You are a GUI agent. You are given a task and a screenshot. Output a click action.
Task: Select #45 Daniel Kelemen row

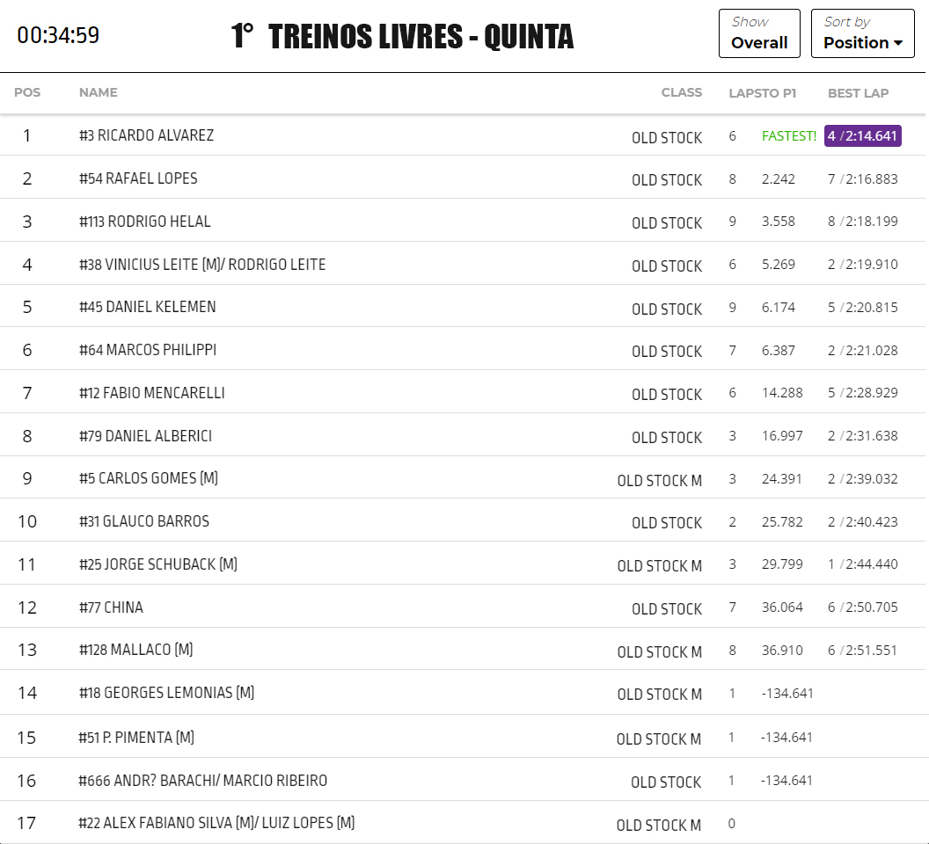(147, 307)
